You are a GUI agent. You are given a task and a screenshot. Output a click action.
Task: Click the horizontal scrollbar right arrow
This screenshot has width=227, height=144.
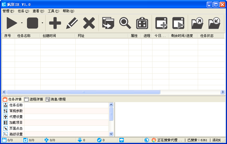223,92
